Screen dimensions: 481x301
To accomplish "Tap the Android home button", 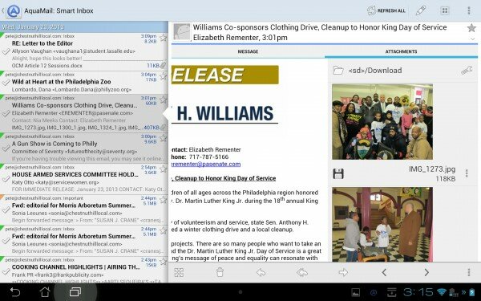I will coord(45,292).
